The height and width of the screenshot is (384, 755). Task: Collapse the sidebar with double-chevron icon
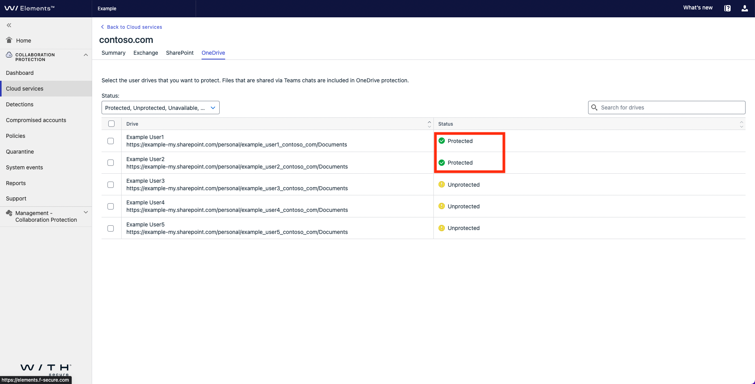tap(9, 25)
